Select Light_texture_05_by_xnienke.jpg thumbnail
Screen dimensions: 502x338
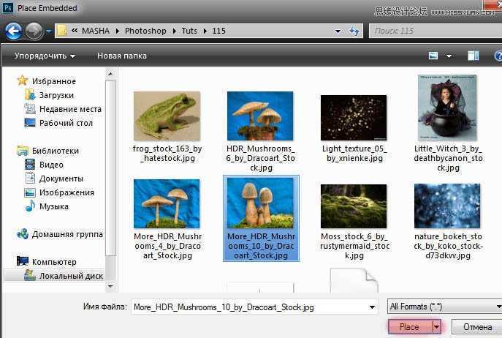pyautogui.click(x=354, y=118)
